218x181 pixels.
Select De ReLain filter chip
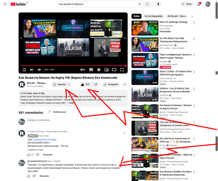[x=177, y=16]
